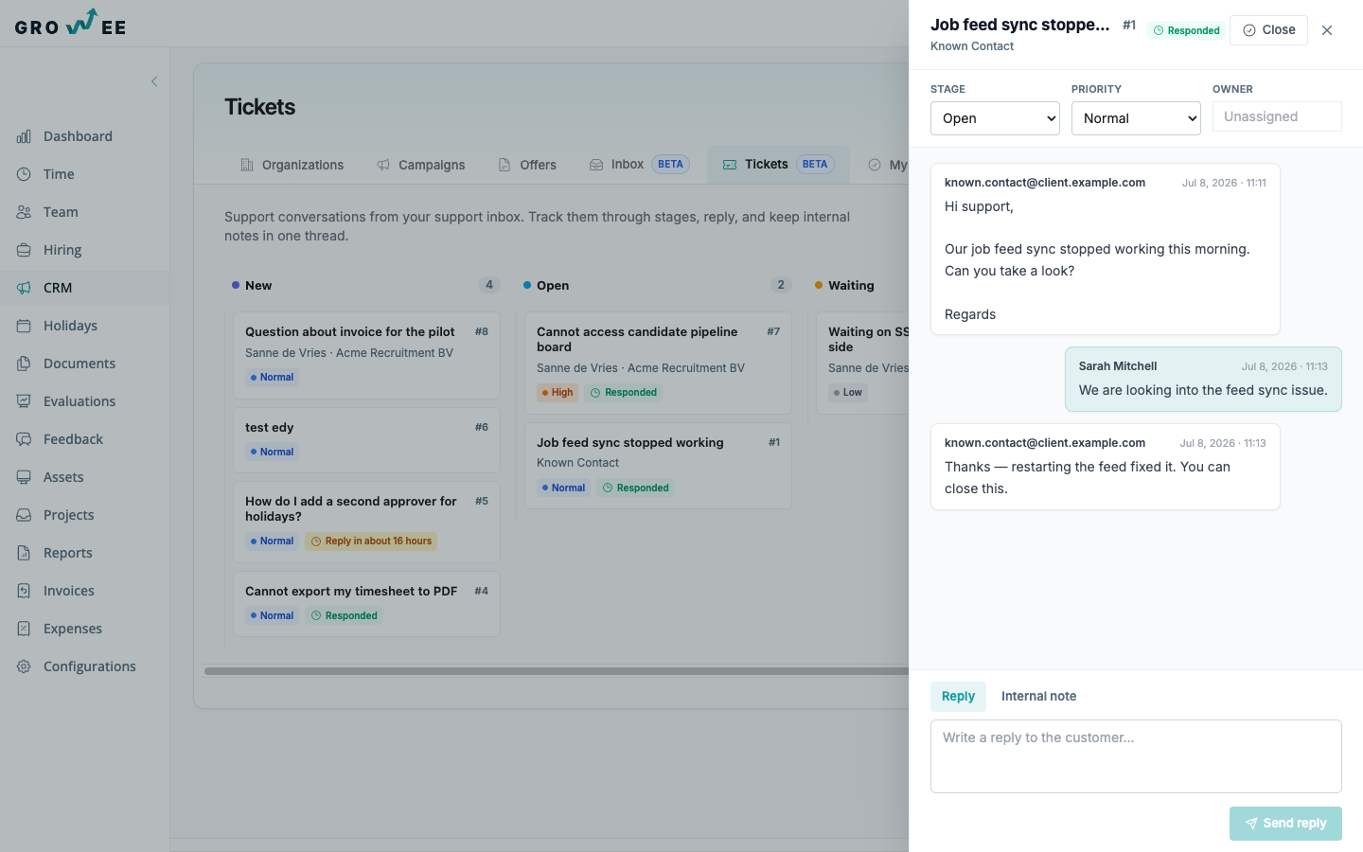Click the horizontal scrollbar under the board
Viewport: 1363px width, 852px height.
[557, 671]
